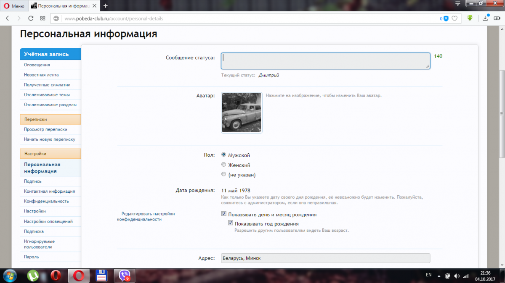Open Игнорируемые пользователи in sidebar
Image resolution: width=505 pixels, height=283 pixels.
40,244
